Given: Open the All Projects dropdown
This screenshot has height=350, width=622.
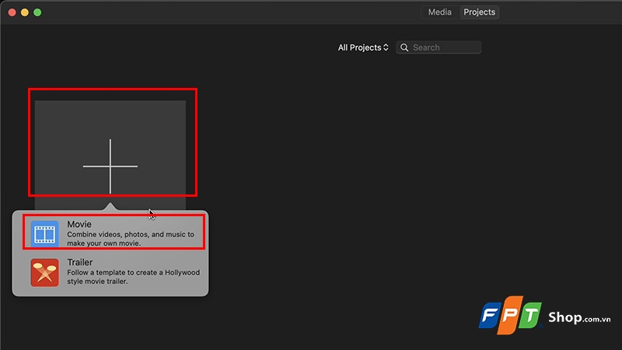Looking at the screenshot, I should (x=363, y=47).
